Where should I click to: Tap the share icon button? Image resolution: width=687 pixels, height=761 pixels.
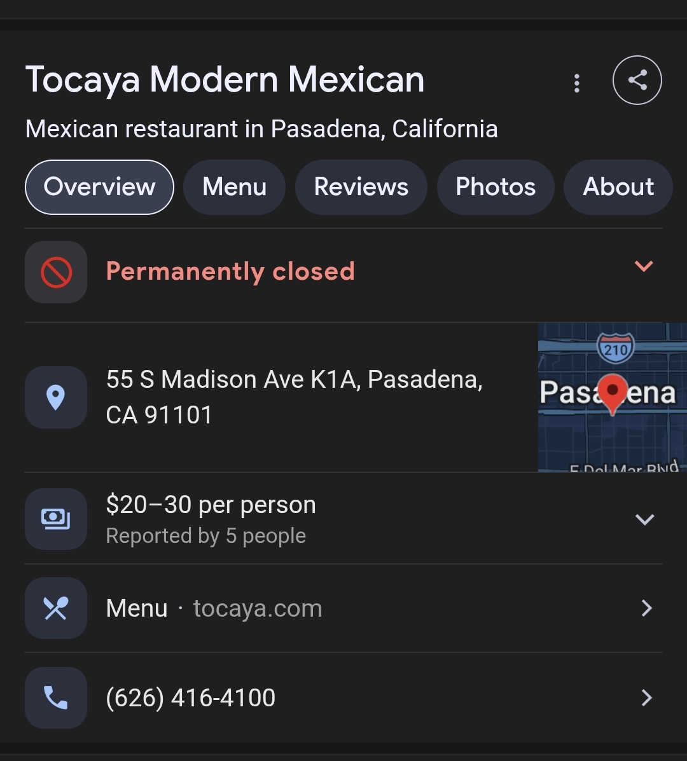[x=637, y=80]
